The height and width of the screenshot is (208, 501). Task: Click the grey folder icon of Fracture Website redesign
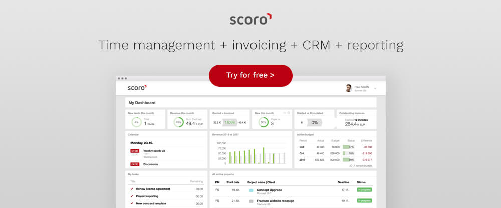[x=251, y=201]
